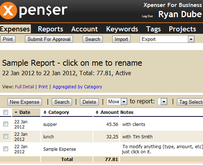Sort by Date column arrow icon
The image size is (203, 165).
[x=16, y=112]
